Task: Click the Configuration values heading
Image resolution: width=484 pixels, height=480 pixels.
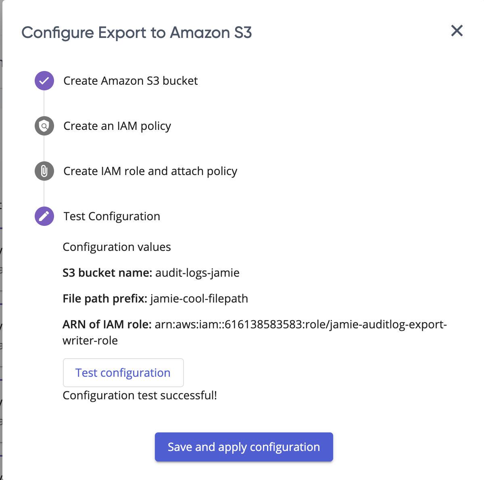Action: (x=117, y=247)
